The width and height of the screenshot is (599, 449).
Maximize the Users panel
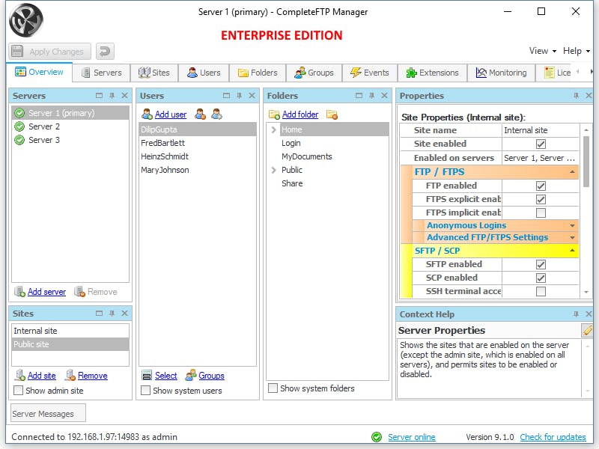tap(227, 96)
